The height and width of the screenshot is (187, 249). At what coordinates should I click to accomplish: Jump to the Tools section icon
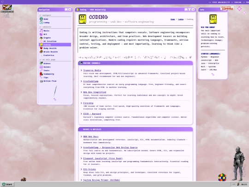41,71
